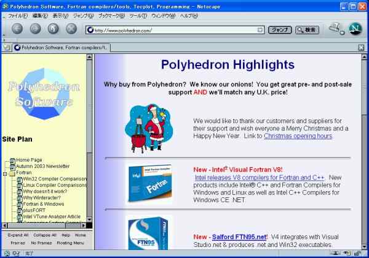Viewport: 369px width, 258px height.
Task: Click the Netscape logo throbber
Action: (355, 29)
